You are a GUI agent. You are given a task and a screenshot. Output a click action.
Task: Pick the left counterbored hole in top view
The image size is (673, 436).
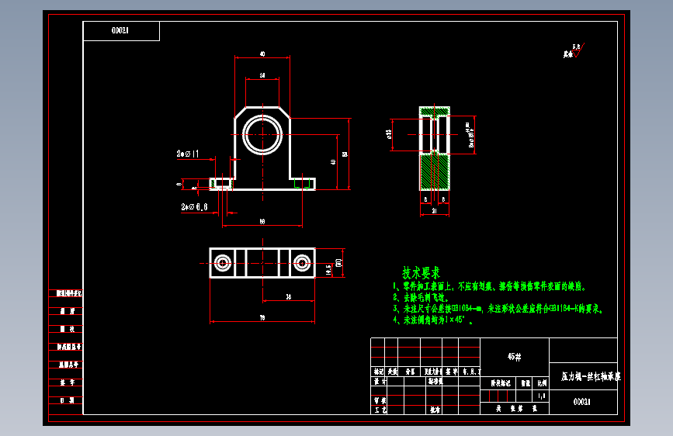pyautogui.click(x=223, y=263)
